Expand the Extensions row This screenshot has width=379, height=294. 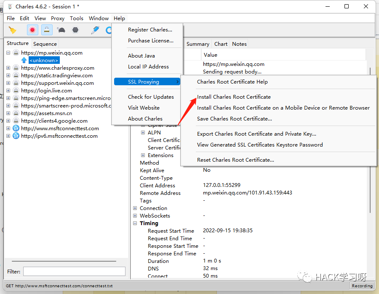click(143, 155)
